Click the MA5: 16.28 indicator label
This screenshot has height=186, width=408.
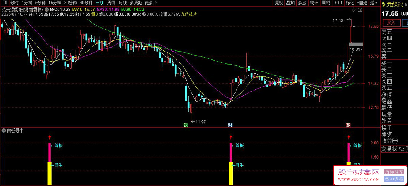[x=59, y=9]
